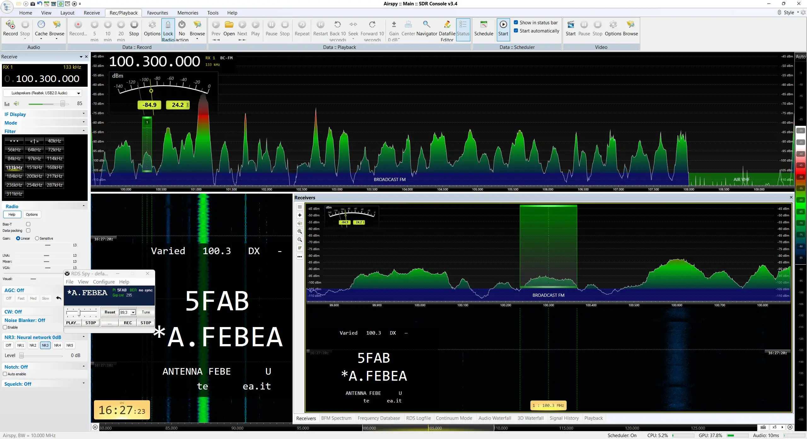Viewport: 807px width, 439px height.
Task: Click the Audio Record icon
Action: [x=10, y=25]
